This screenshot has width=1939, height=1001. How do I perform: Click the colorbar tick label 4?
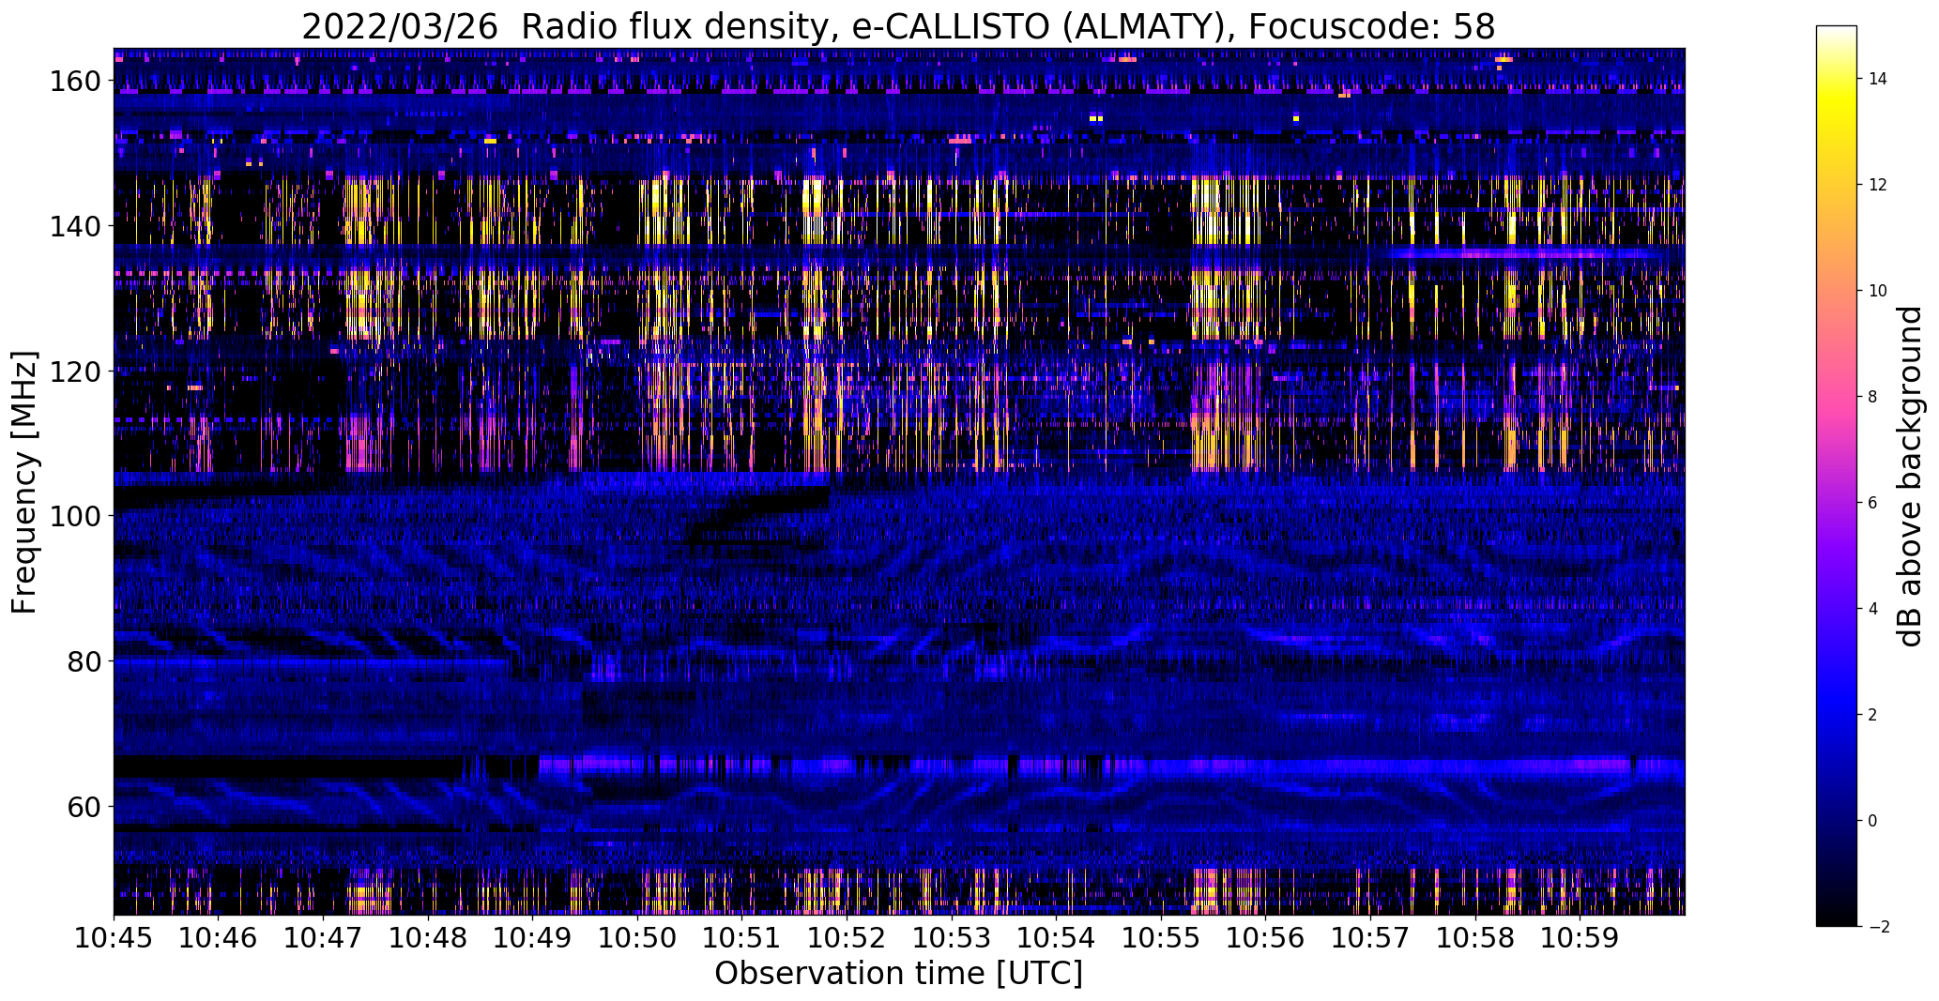tap(1872, 609)
